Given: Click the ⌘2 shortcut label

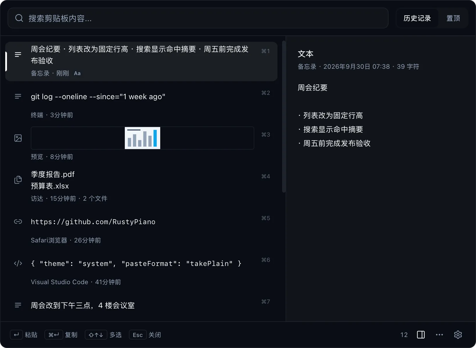Looking at the screenshot, I should tap(266, 93).
